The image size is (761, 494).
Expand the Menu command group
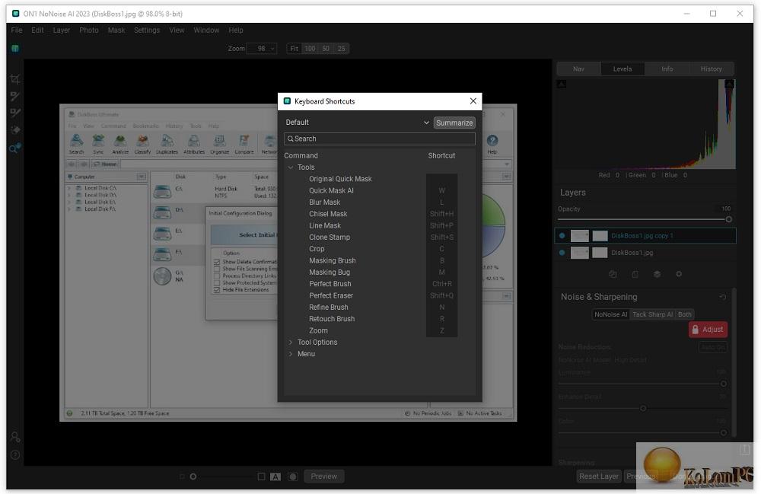point(290,354)
